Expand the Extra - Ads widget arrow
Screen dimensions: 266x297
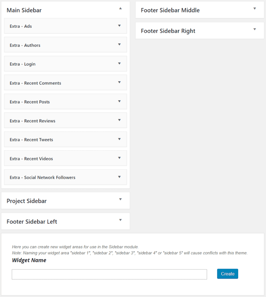tap(119, 26)
